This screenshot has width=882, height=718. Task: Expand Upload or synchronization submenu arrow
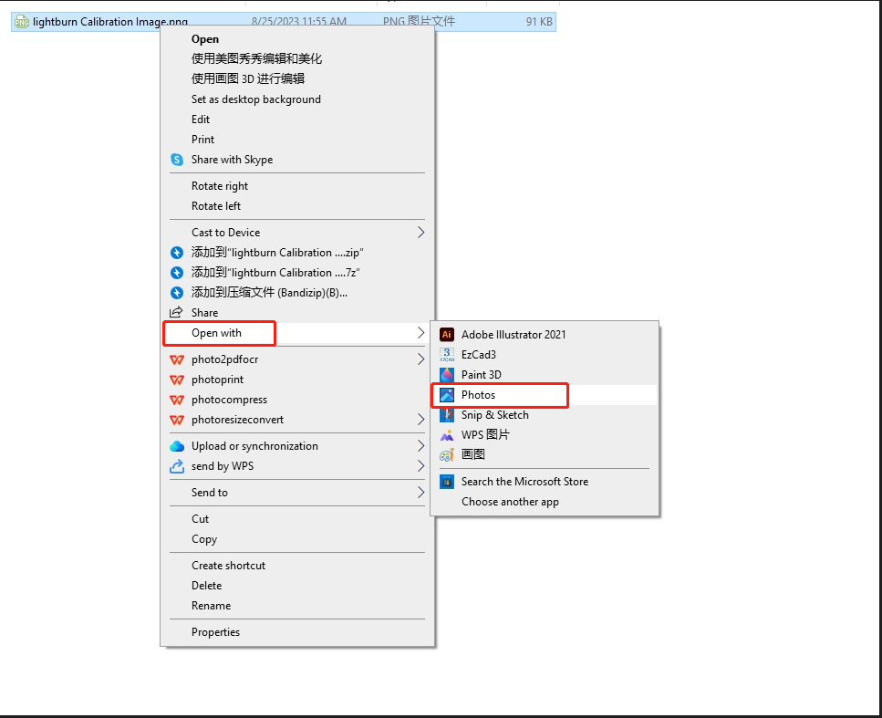pos(420,446)
